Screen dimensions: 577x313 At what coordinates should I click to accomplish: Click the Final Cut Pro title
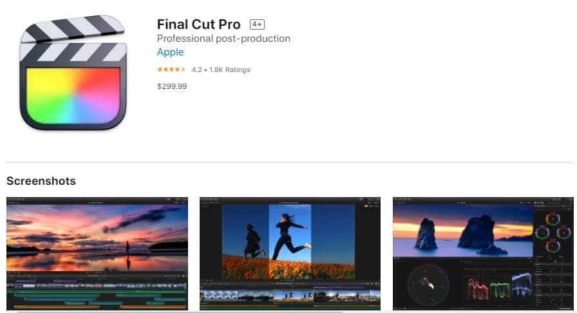(x=199, y=24)
